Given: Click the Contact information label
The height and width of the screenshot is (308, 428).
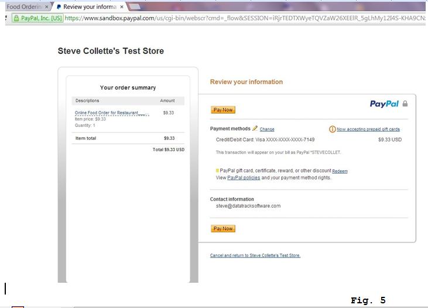Looking at the screenshot, I should [x=232, y=199].
